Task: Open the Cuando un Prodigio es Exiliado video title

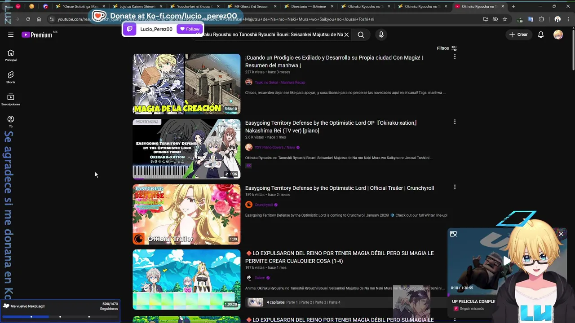Action: click(334, 61)
